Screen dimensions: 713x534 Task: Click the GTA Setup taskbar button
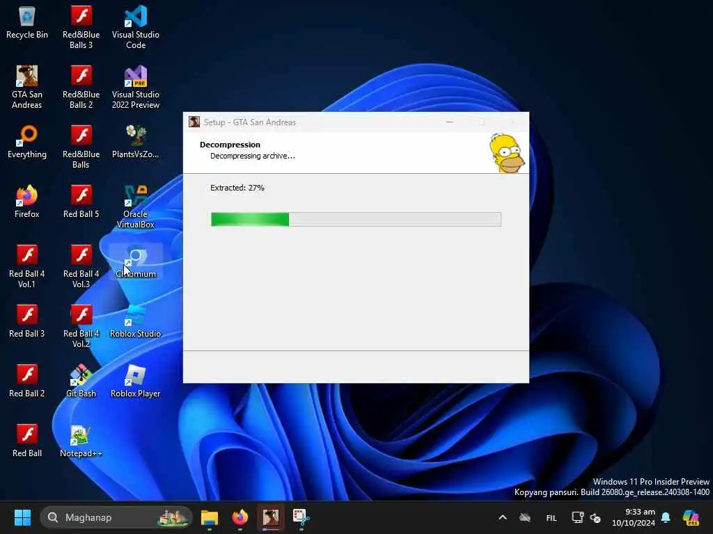tap(271, 517)
